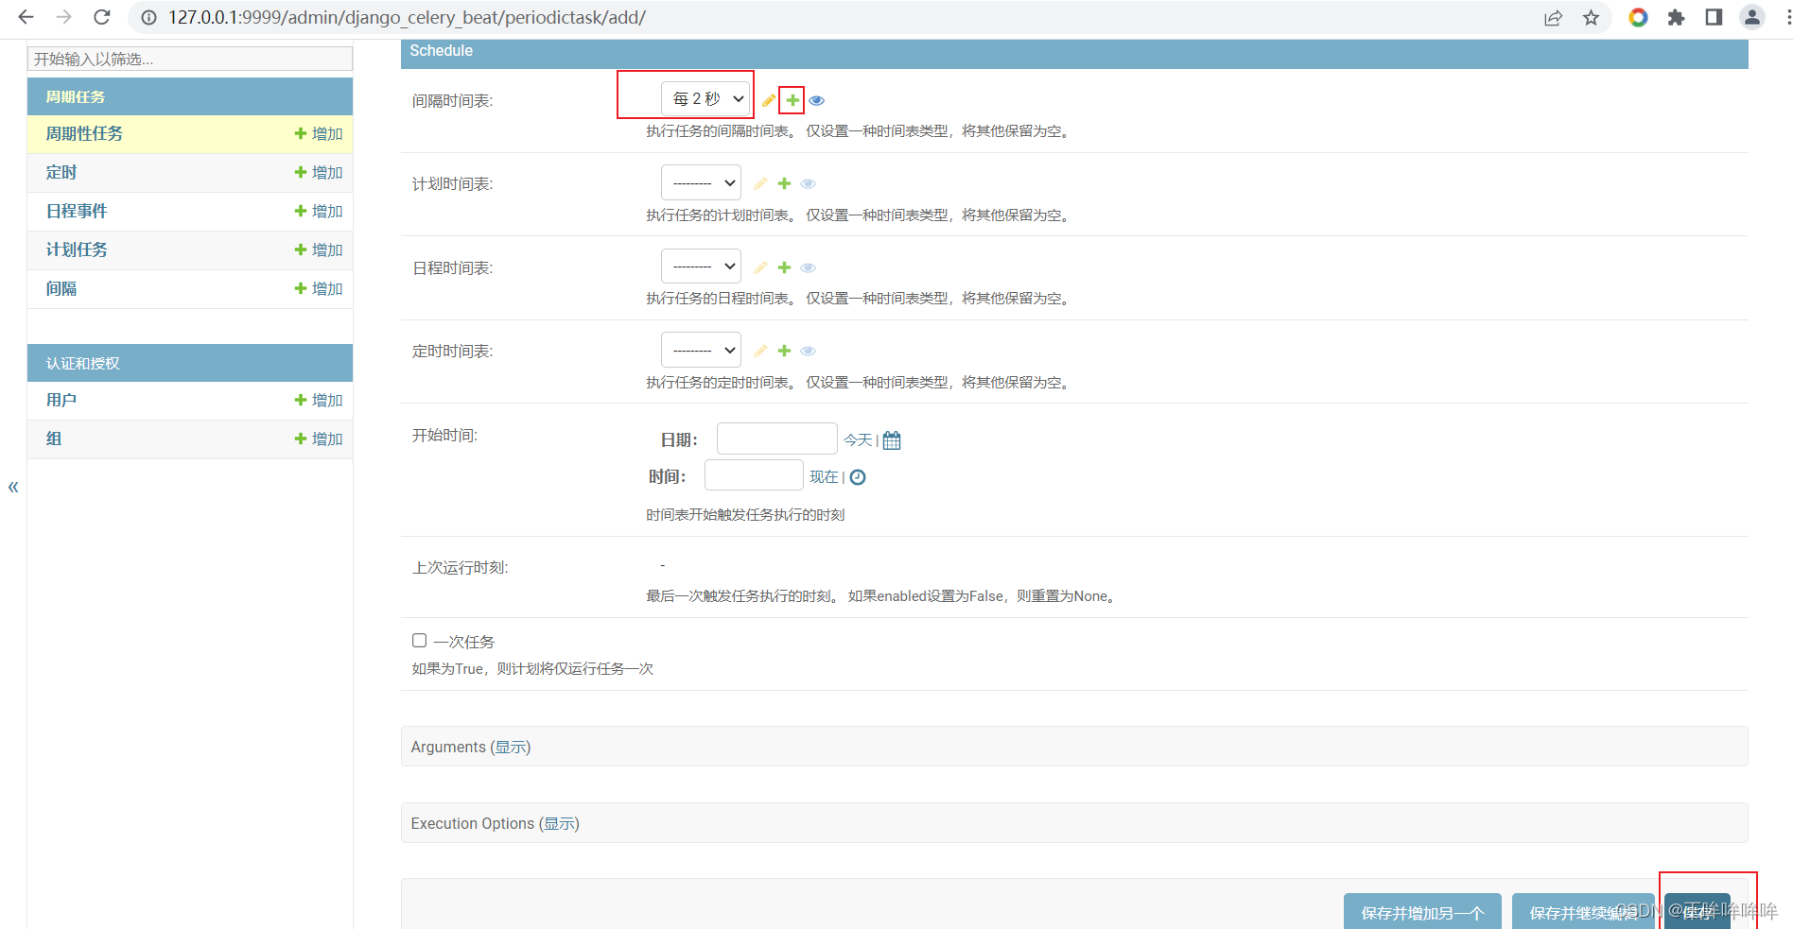View selected interval schedule eye icon
The height and width of the screenshot is (929, 1793).
click(817, 100)
